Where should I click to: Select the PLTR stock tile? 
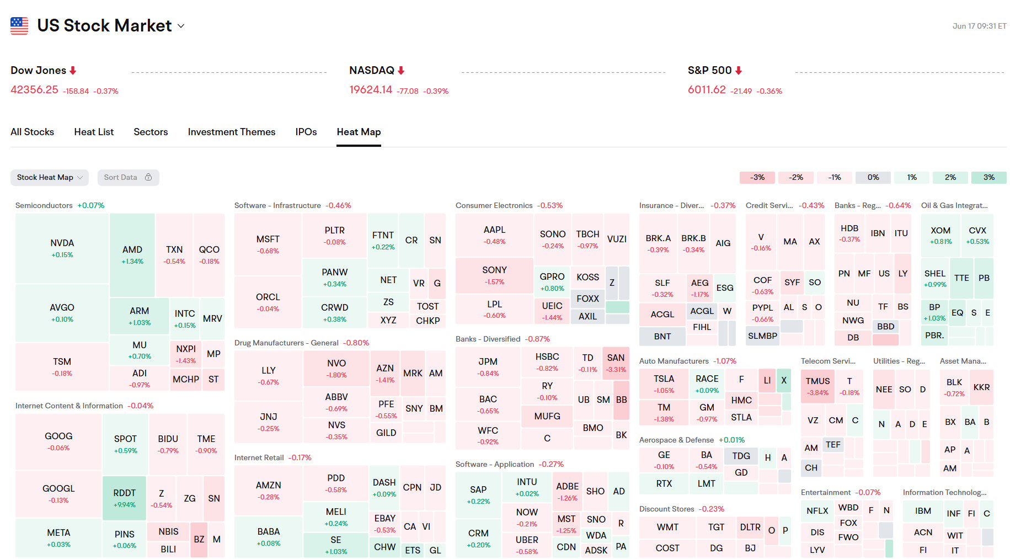point(335,236)
